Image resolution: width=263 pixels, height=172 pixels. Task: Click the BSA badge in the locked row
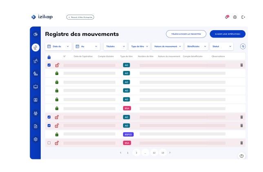(x=127, y=108)
